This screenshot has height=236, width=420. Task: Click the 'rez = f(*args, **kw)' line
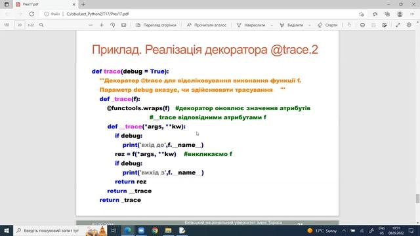coord(146,154)
